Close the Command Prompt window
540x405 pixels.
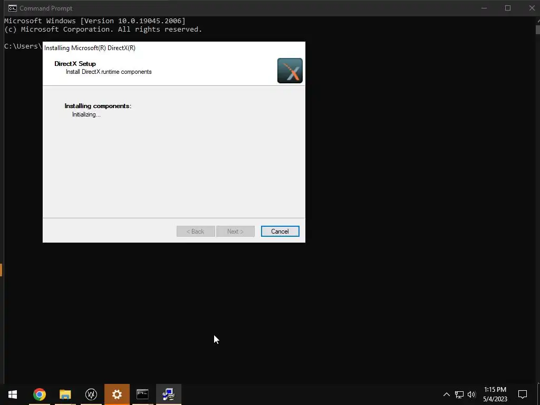point(532,8)
